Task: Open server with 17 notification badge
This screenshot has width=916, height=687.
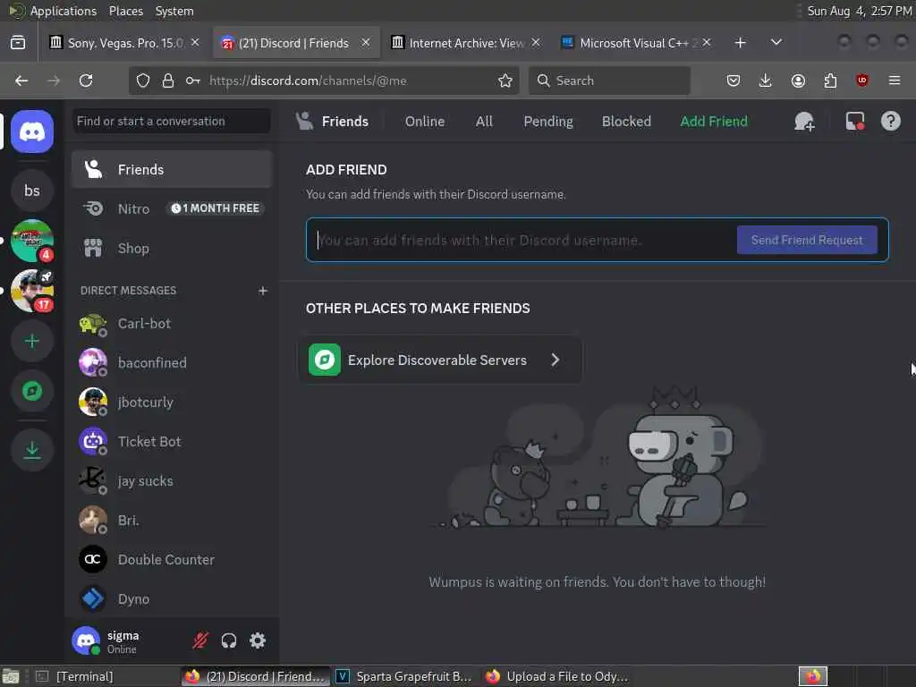Action: 32,291
